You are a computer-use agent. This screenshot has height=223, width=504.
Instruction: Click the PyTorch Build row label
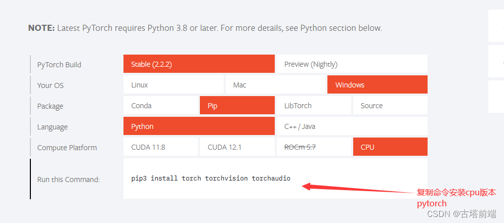pyautogui.click(x=59, y=65)
